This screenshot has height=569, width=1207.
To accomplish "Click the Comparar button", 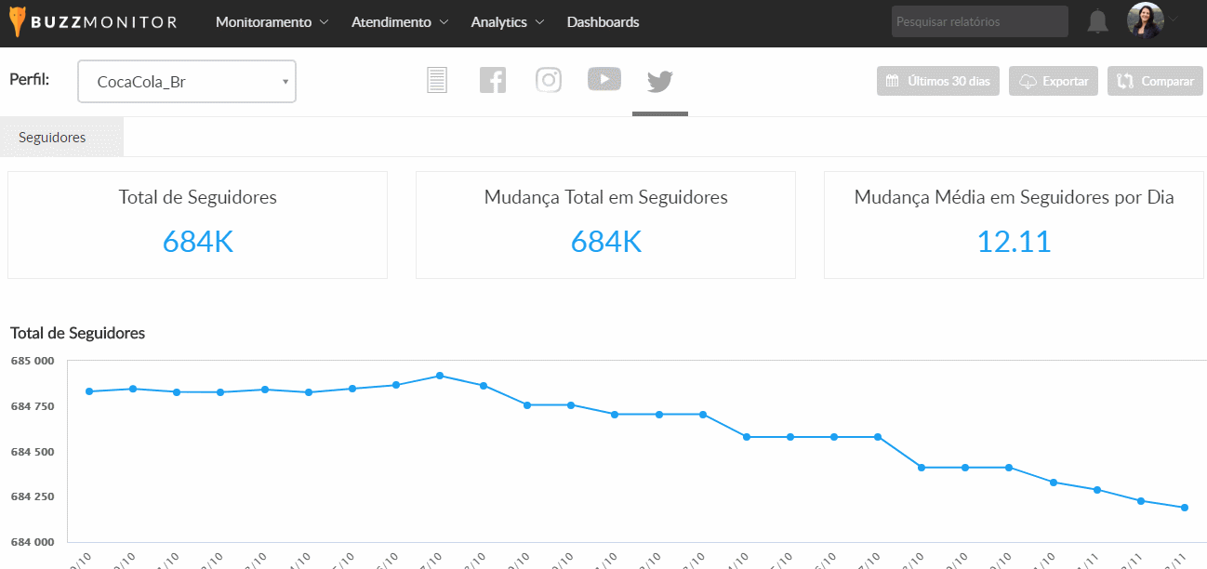I will click(x=1155, y=81).
